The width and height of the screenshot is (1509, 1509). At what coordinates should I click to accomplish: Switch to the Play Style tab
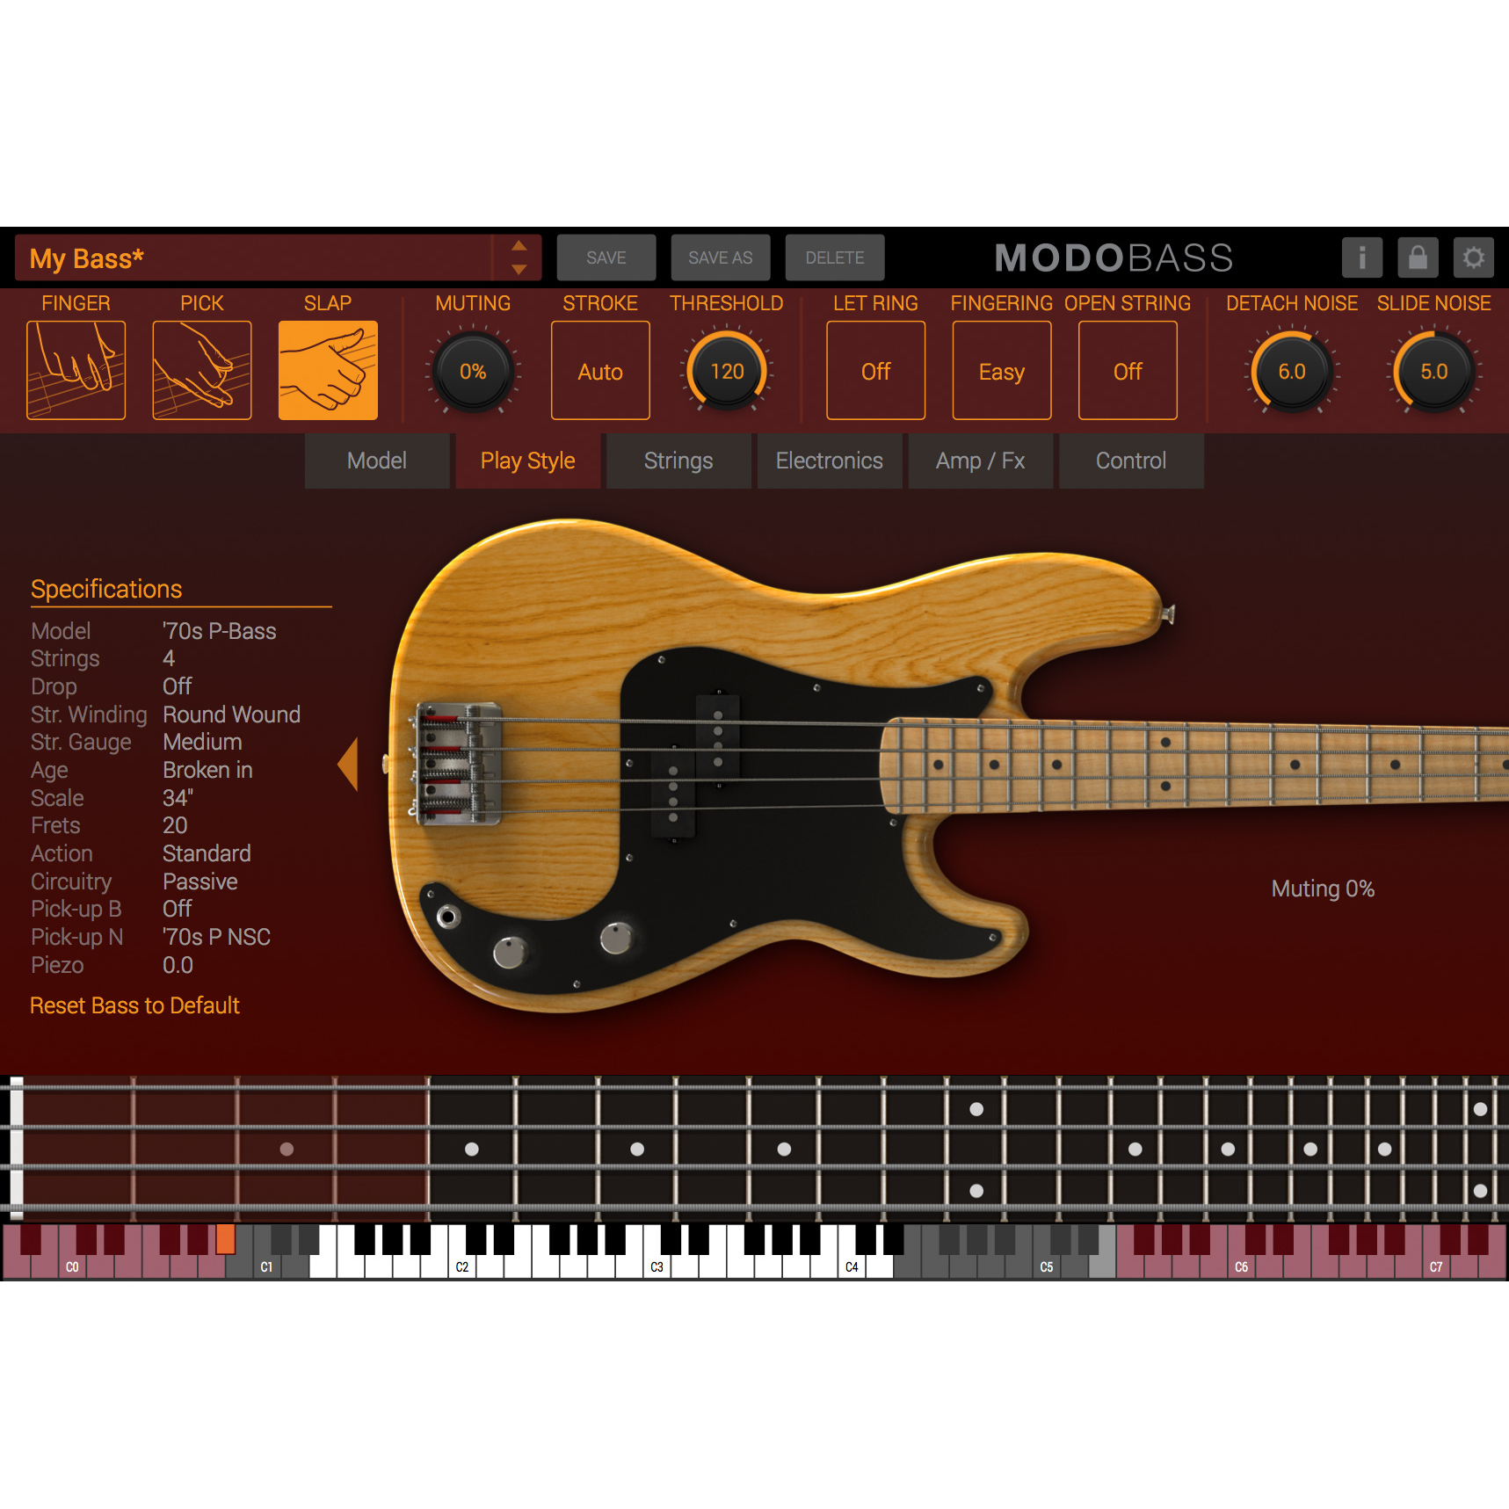tap(528, 461)
